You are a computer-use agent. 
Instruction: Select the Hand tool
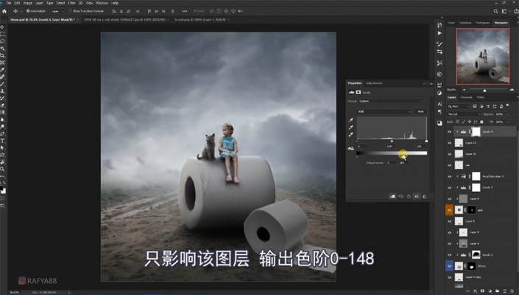coord(3,162)
